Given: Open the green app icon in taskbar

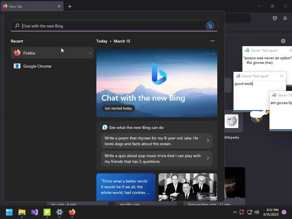Looking at the screenshot, I should [47, 212].
